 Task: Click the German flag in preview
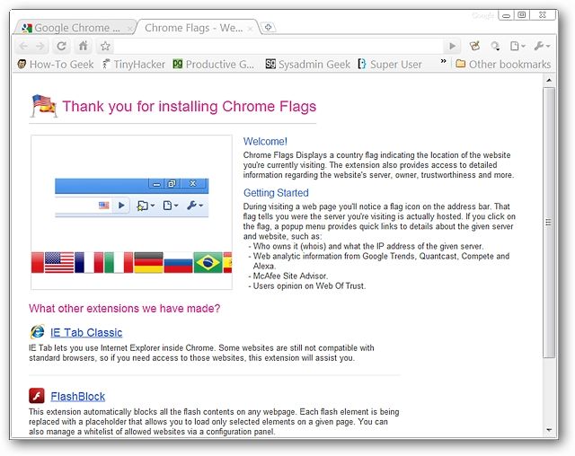(148, 263)
